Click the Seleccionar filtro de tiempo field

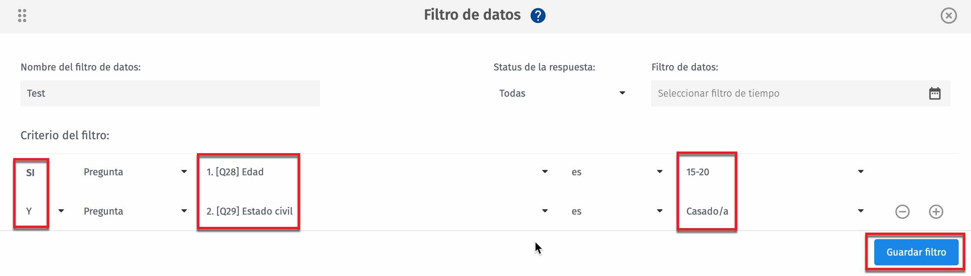787,93
